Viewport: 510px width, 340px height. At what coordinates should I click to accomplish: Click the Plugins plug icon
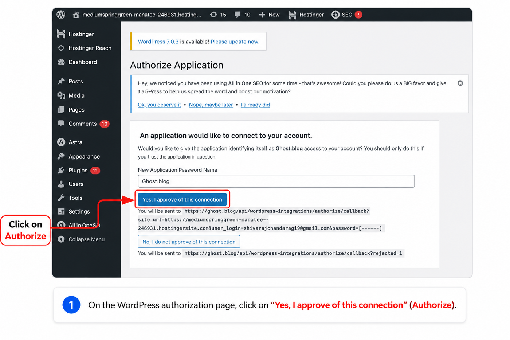(61, 170)
